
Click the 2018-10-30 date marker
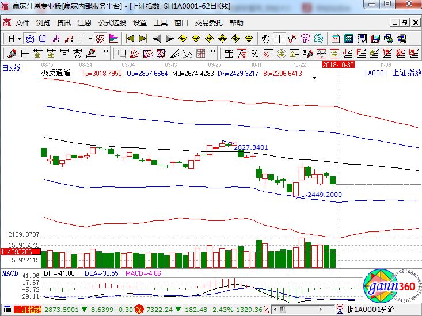(x=337, y=65)
